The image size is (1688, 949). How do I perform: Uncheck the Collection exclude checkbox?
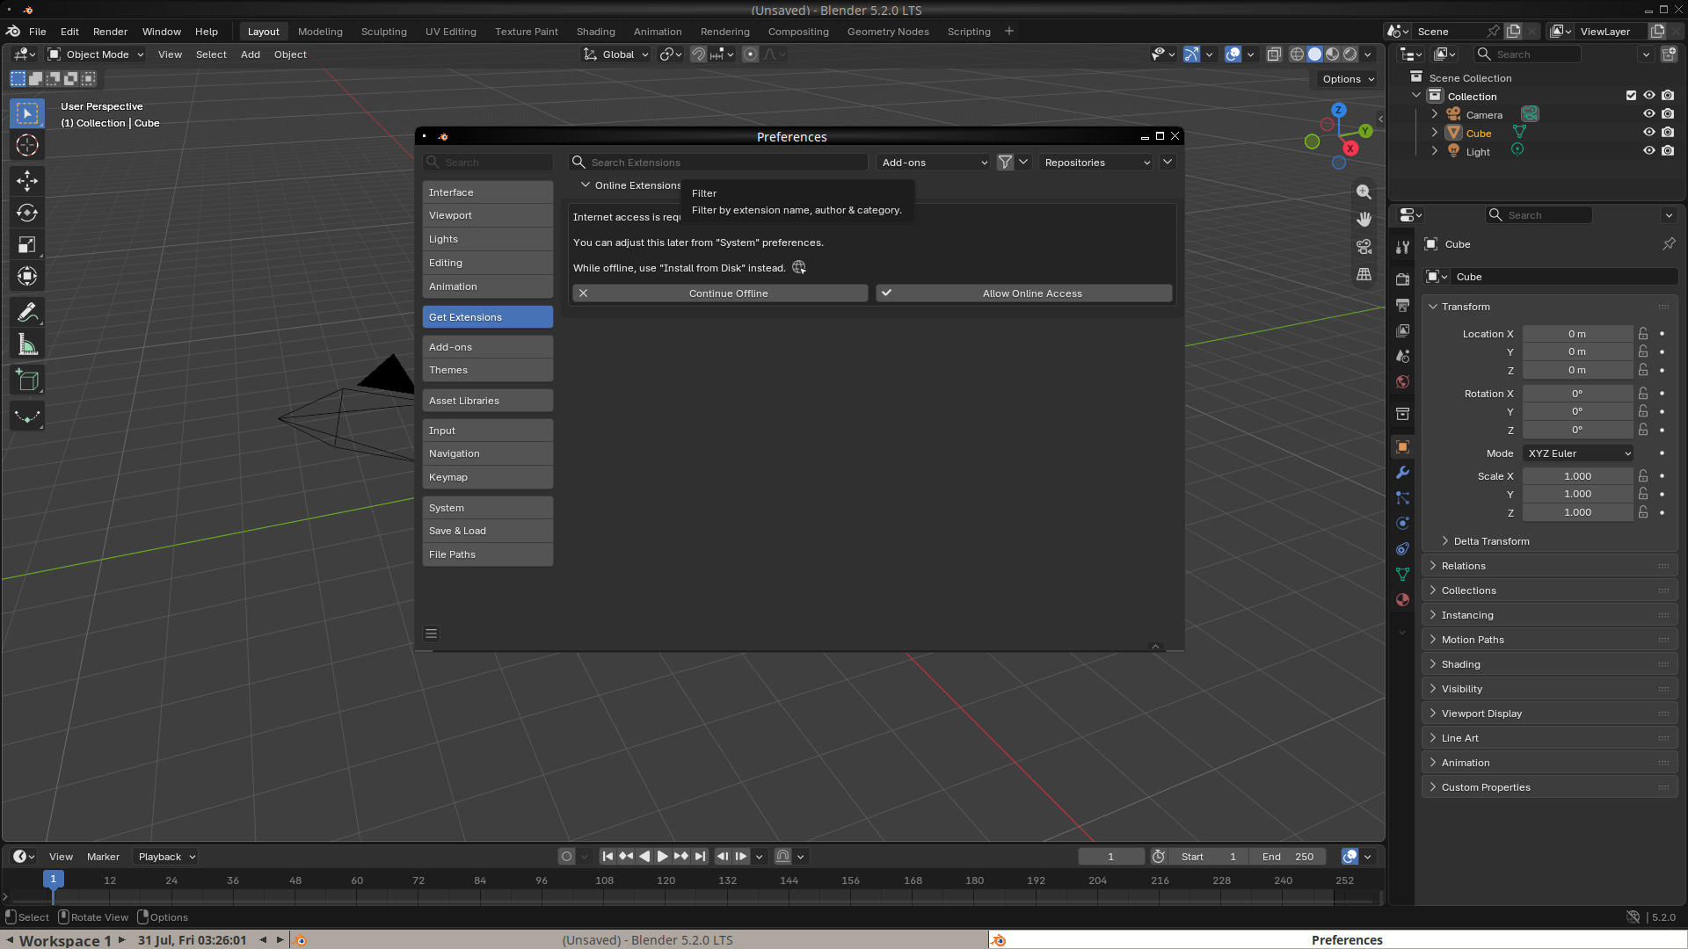pyautogui.click(x=1631, y=96)
